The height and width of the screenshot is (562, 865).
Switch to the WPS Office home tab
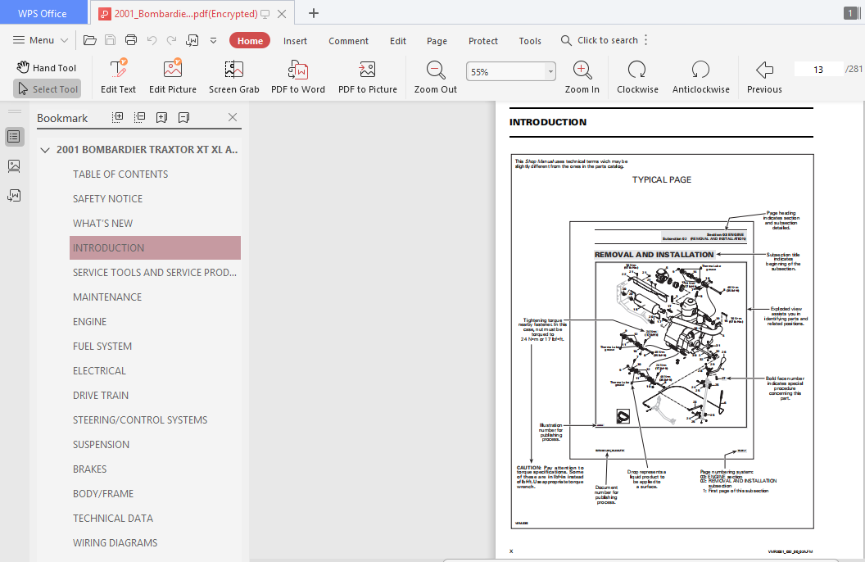[x=43, y=13]
